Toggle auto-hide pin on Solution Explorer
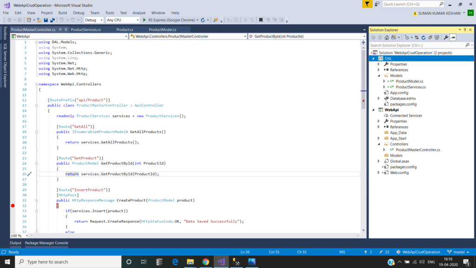This screenshot has width=476, height=268. click(x=465, y=30)
